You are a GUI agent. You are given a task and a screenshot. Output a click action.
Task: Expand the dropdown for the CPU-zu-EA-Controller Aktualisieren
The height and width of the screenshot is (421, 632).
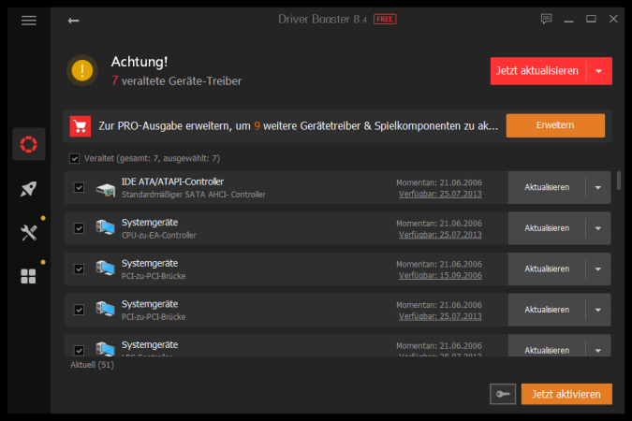point(598,228)
